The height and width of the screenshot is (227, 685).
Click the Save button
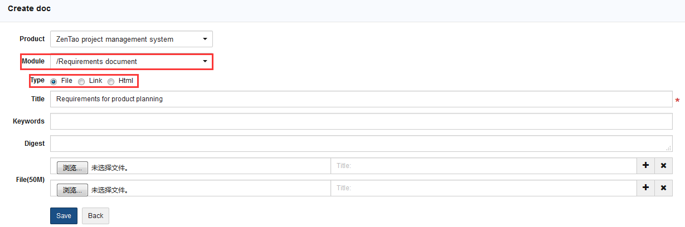coord(64,216)
